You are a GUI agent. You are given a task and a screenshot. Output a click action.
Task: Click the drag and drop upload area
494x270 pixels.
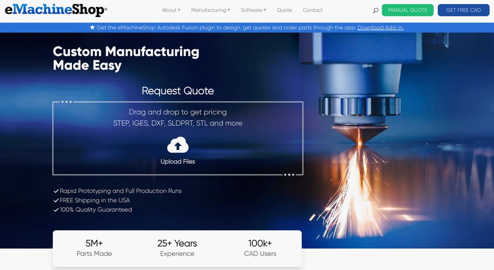pyautogui.click(x=178, y=138)
